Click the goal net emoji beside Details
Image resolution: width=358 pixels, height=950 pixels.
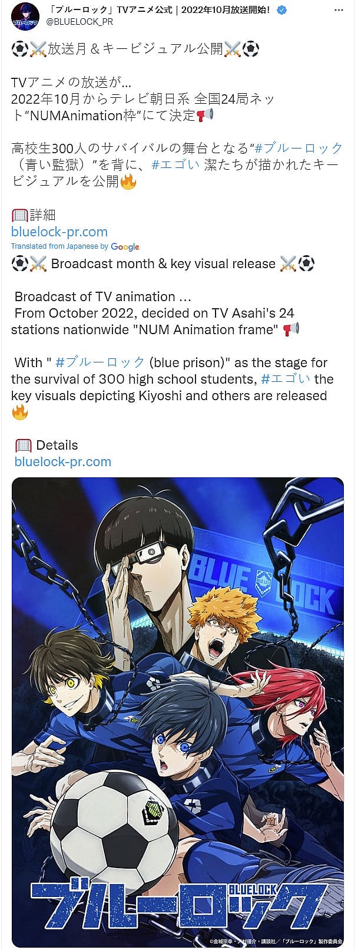[23, 445]
